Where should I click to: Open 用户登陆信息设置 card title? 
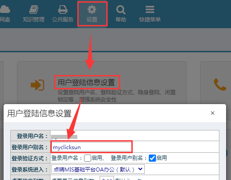tap(86, 83)
